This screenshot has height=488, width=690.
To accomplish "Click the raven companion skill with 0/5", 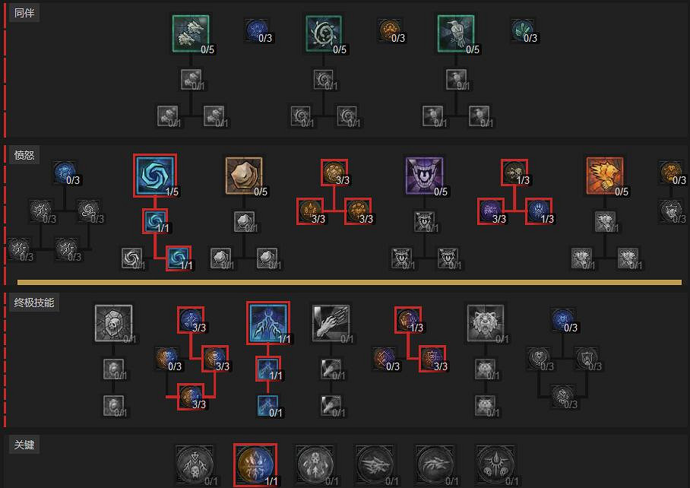I will tap(456, 33).
